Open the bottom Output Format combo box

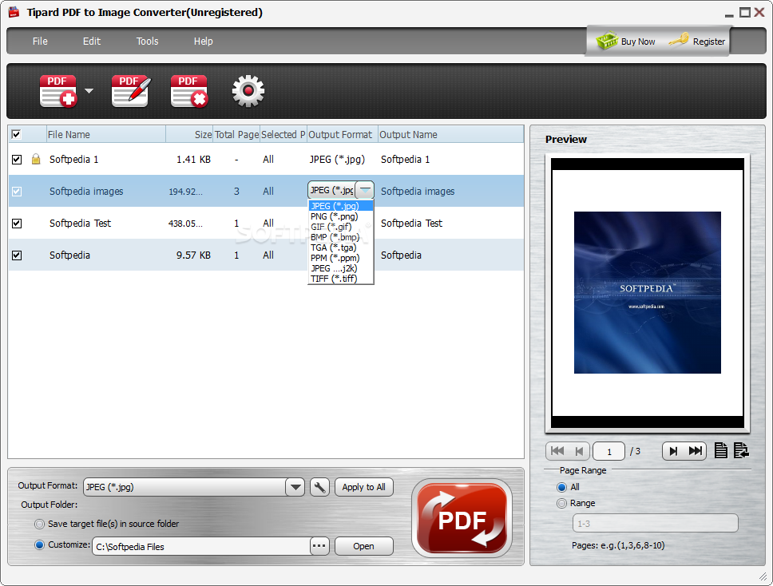click(x=194, y=487)
